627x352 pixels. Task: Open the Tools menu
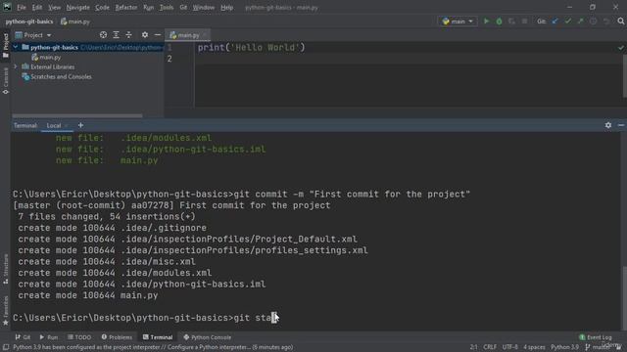[x=167, y=7]
